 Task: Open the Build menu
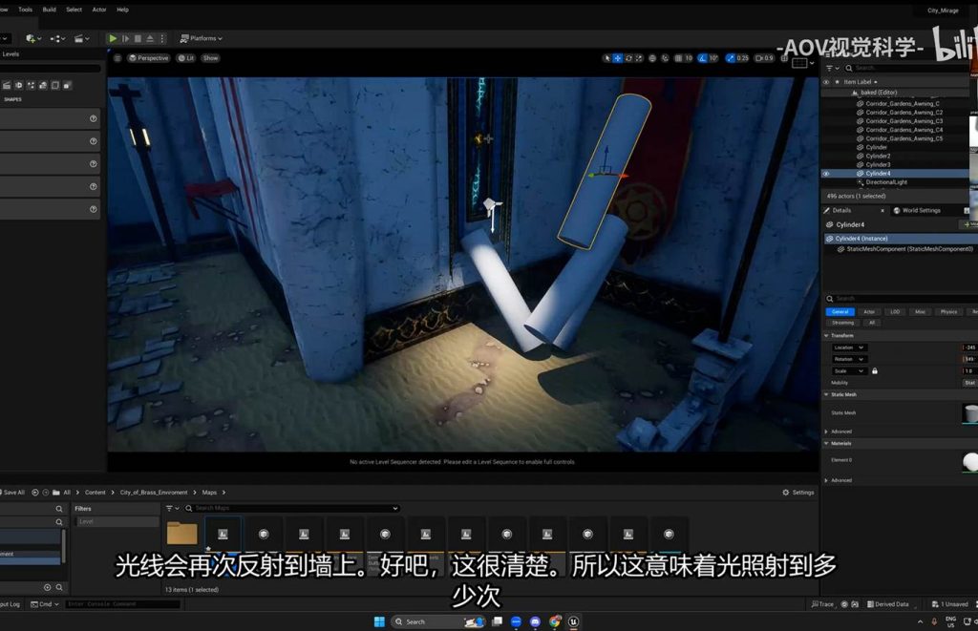(50, 10)
